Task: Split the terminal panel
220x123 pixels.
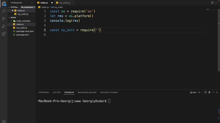Action: 206,92
